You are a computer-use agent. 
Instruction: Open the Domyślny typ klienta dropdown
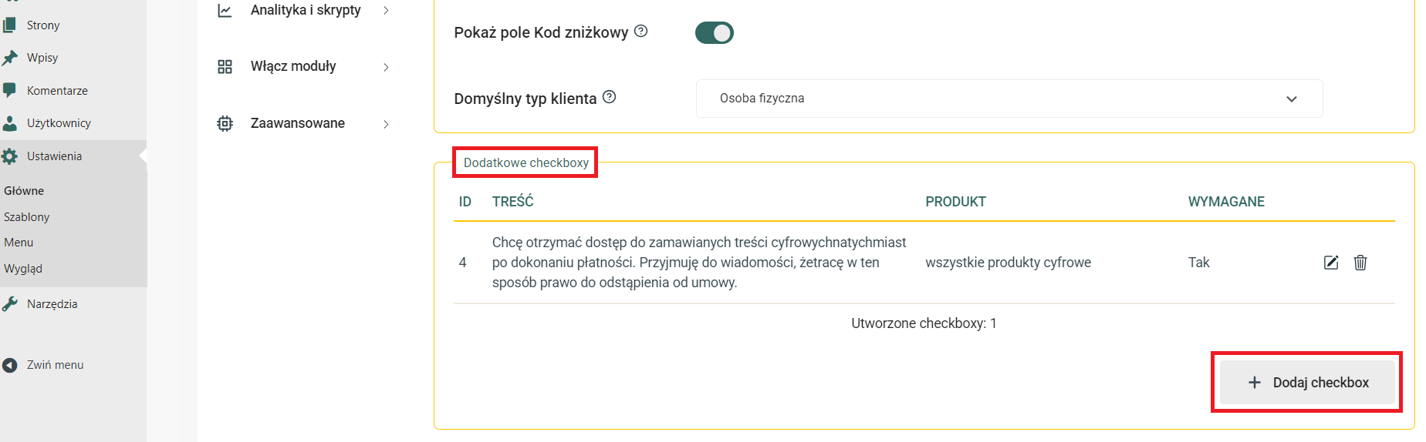[x=1009, y=99]
